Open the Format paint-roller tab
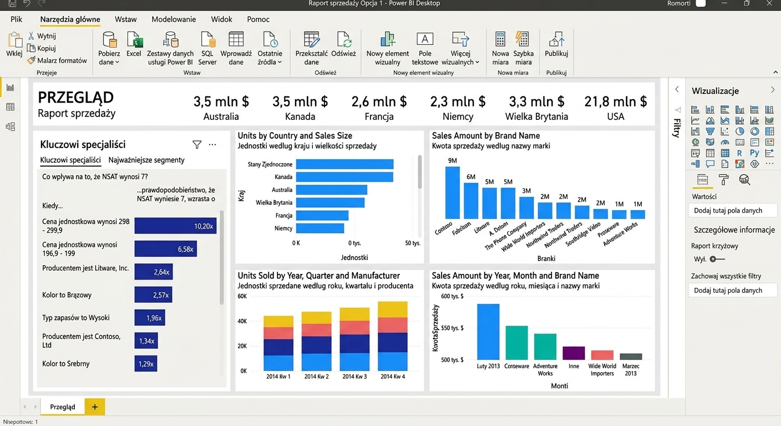Viewport: 781px width, 426px height. 723,180
